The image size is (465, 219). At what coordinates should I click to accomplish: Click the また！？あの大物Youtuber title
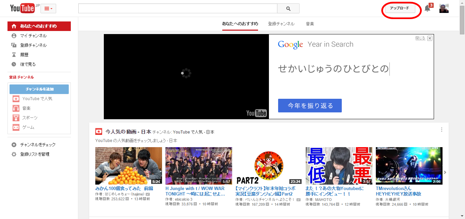[335, 191]
